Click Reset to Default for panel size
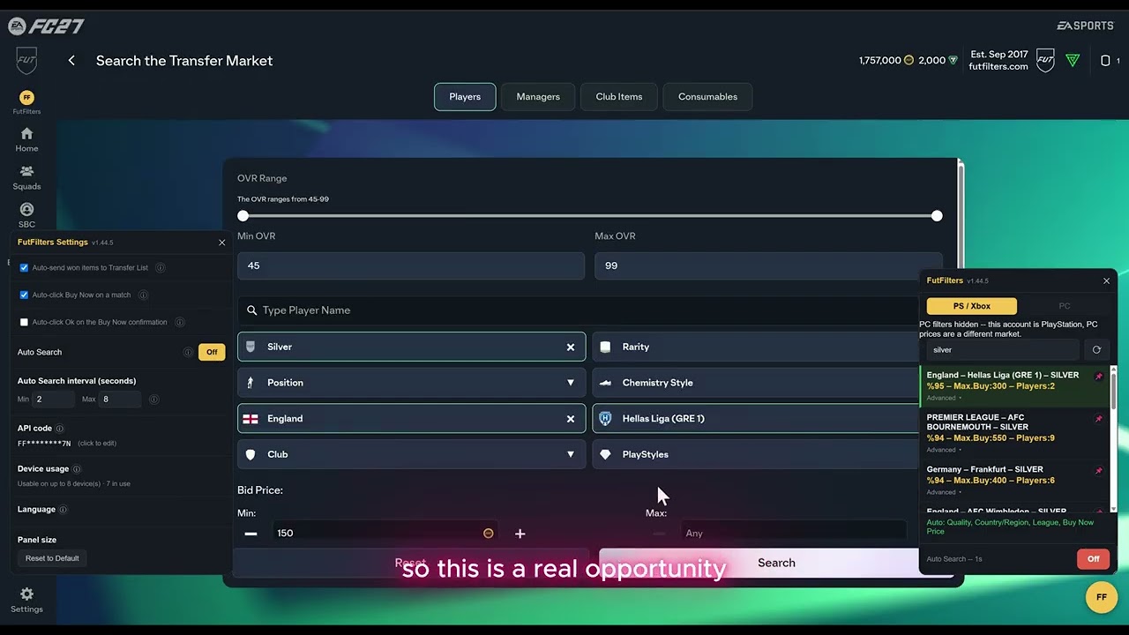 (x=52, y=558)
